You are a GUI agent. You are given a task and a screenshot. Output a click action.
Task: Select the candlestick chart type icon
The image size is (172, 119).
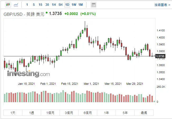(8, 5)
